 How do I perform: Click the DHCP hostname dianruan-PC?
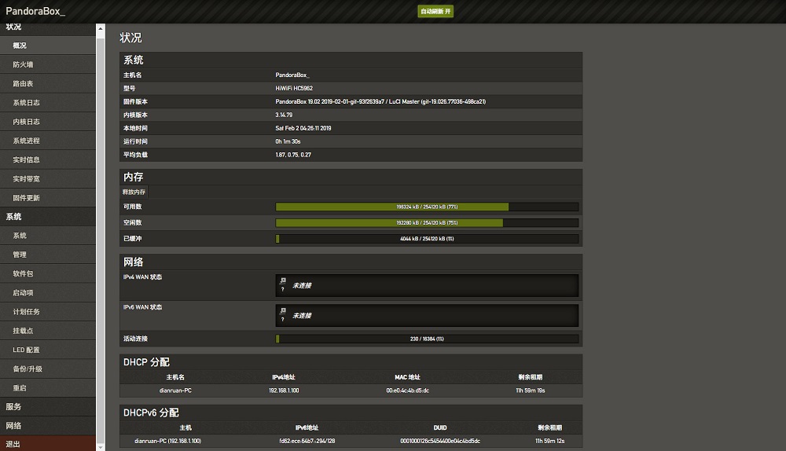pyautogui.click(x=175, y=390)
